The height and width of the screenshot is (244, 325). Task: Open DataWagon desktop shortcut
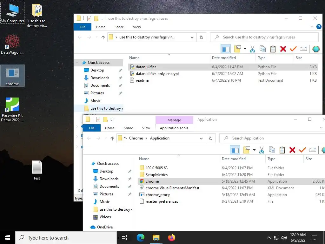click(12, 44)
